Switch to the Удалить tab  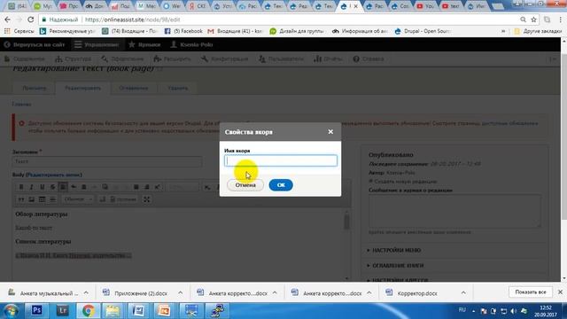click(177, 88)
